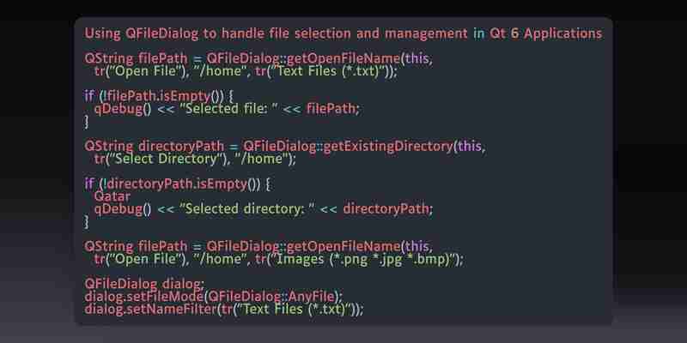The width and height of the screenshot is (687, 343).
Task: Click the title 'Using QFileDialog to handle file selection'
Action: [343, 33]
